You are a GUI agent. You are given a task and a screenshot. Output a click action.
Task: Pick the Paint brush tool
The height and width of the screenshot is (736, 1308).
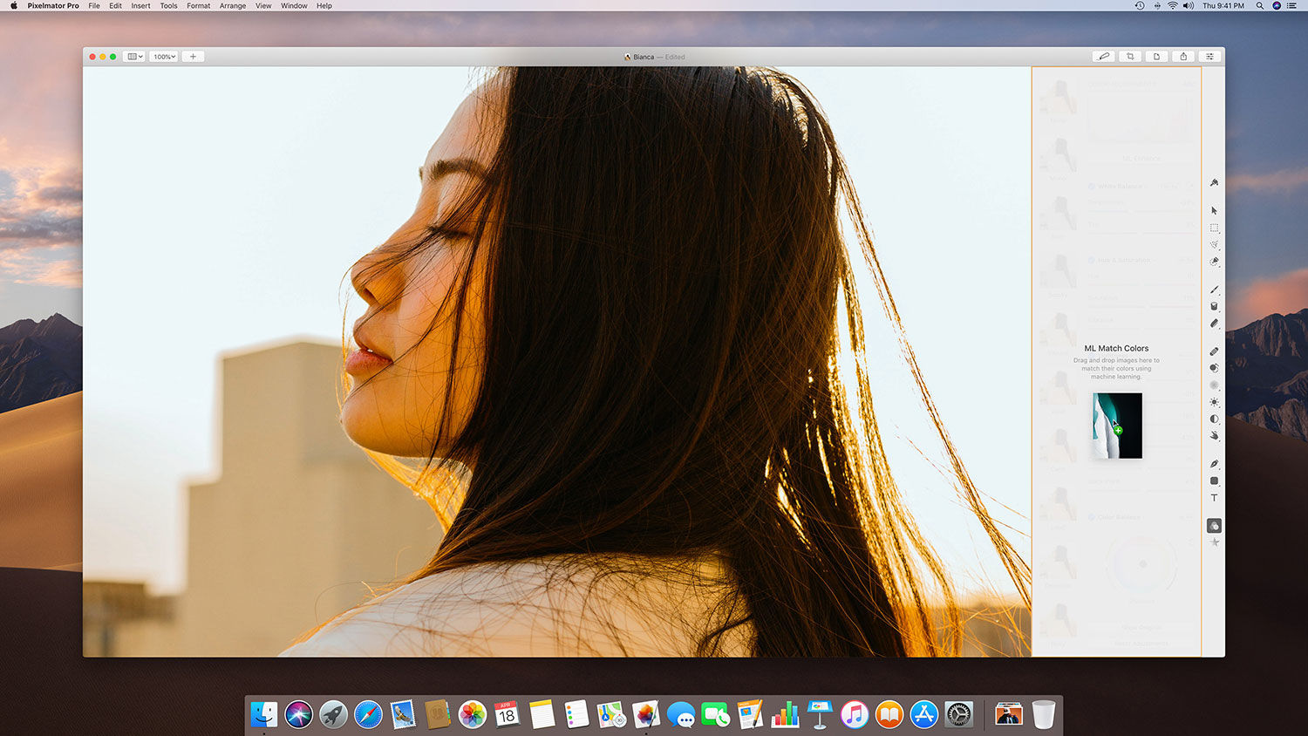coord(1214,290)
